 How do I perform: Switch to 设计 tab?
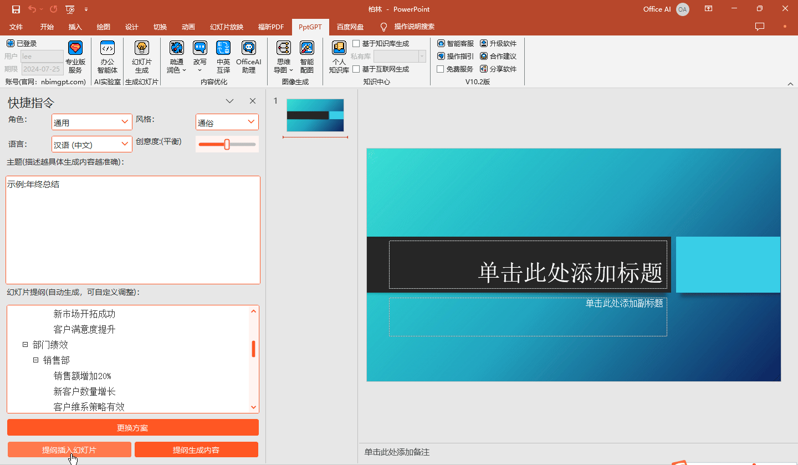click(132, 27)
